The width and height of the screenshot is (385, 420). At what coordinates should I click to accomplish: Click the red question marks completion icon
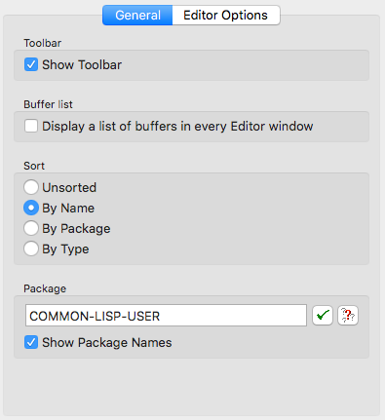click(348, 316)
